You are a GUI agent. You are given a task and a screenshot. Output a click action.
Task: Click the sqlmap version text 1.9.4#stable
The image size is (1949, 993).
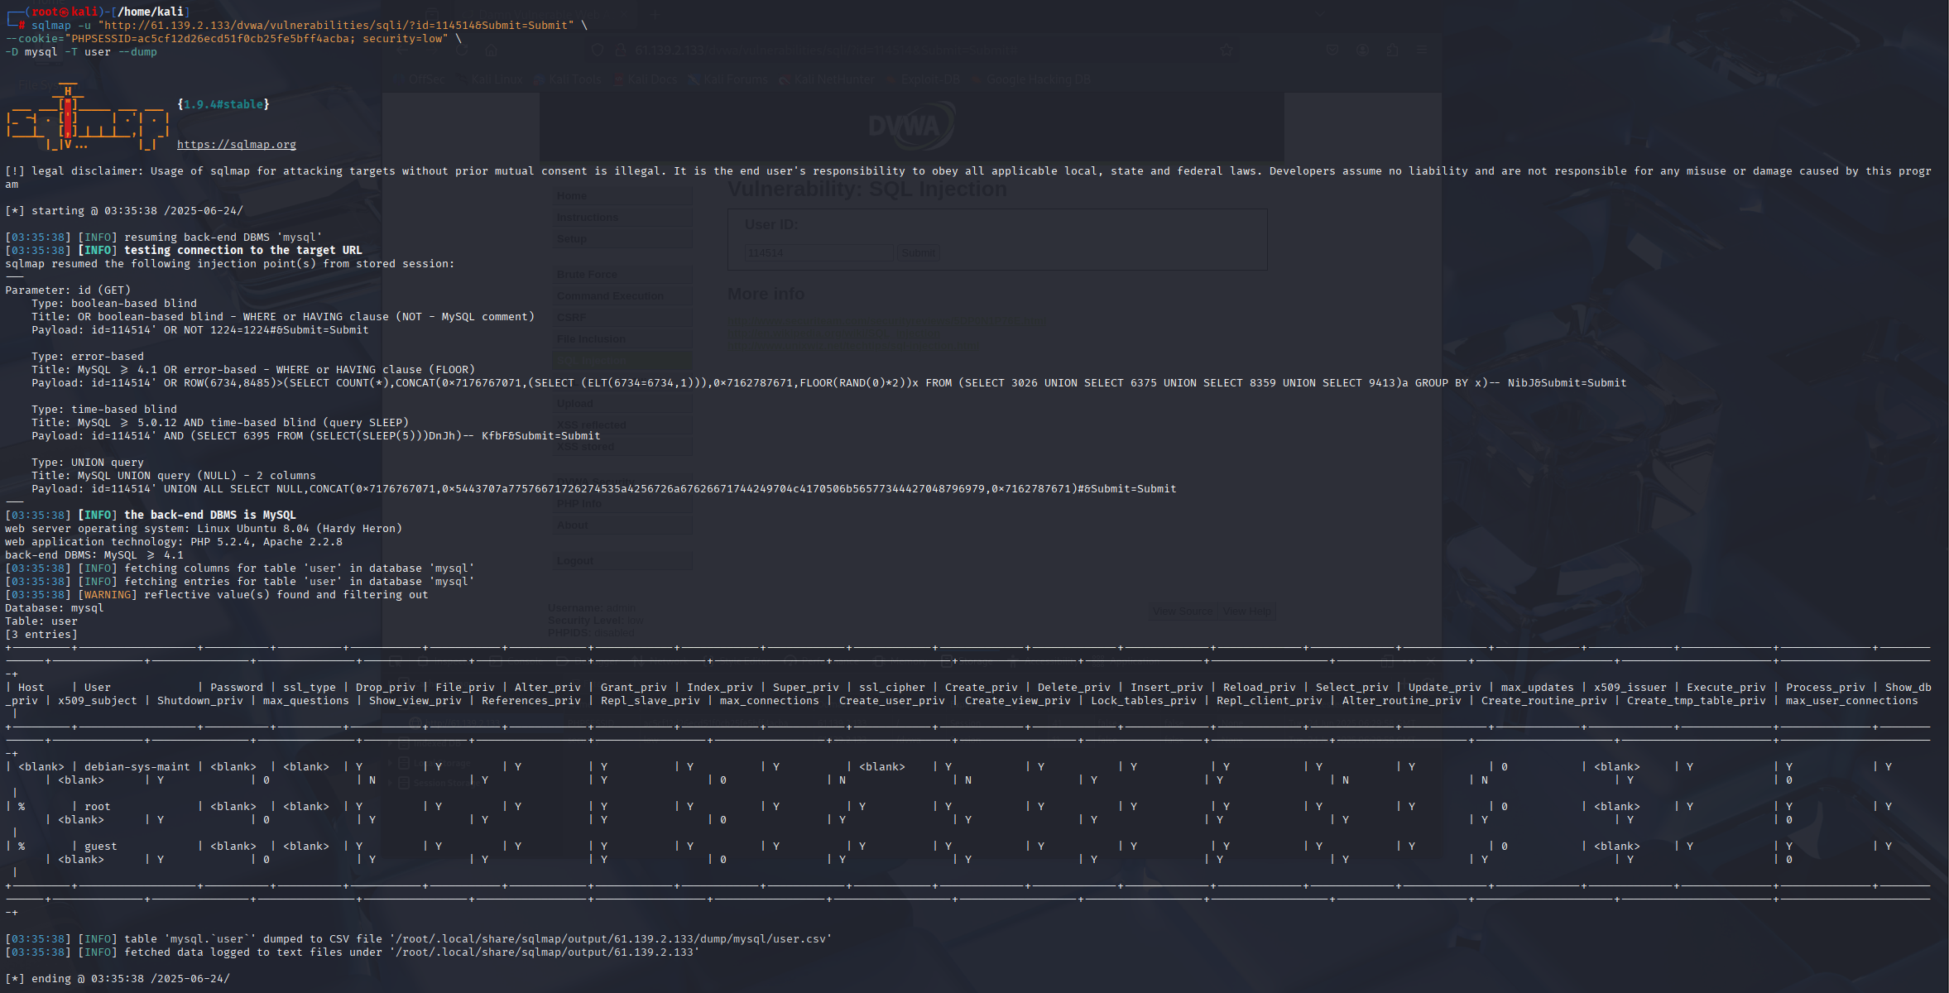click(x=223, y=104)
